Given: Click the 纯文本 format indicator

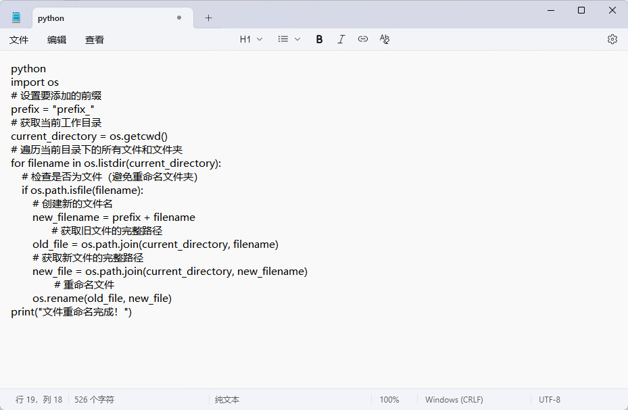Looking at the screenshot, I should click(227, 400).
